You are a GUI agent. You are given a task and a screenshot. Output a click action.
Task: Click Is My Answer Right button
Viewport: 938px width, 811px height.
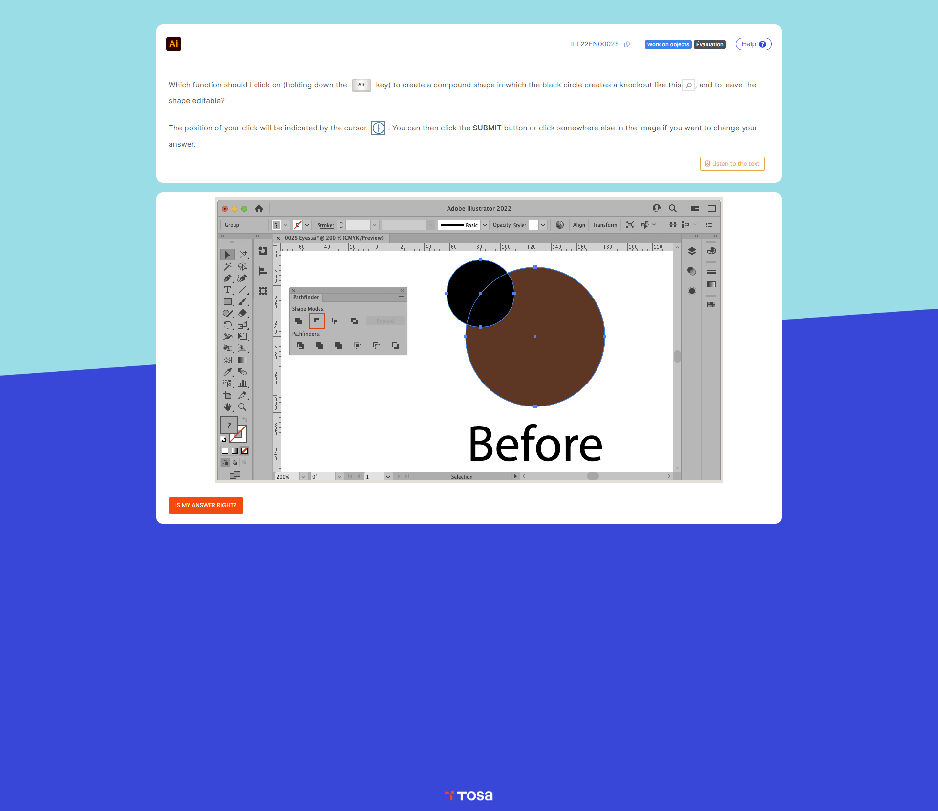pyautogui.click(x=206, y=505)
